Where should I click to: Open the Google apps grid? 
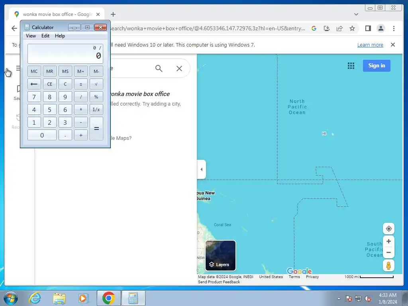coord(351,66)
